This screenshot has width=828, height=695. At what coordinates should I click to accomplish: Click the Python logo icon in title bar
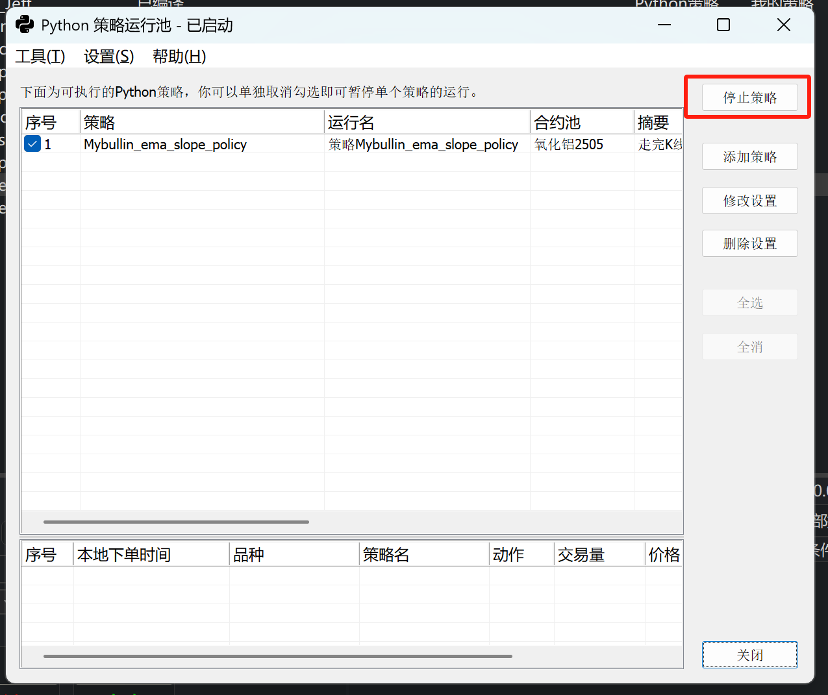pos(25,25)
